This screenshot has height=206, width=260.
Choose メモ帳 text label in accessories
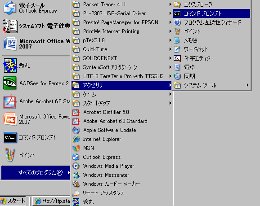(x=191, y=40)
